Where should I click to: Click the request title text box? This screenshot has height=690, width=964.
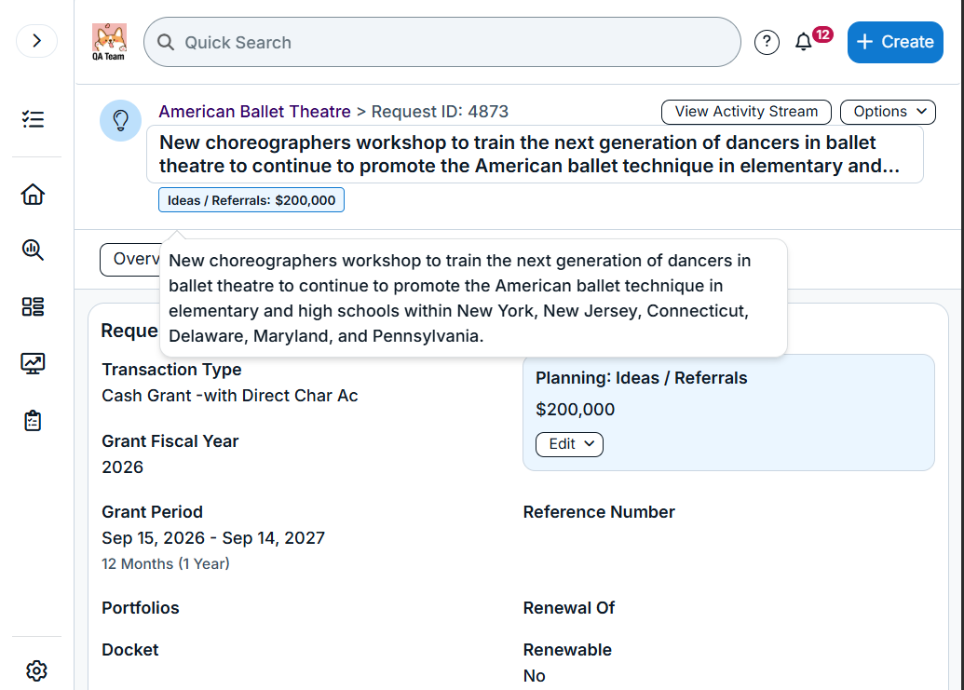[535, 155]
